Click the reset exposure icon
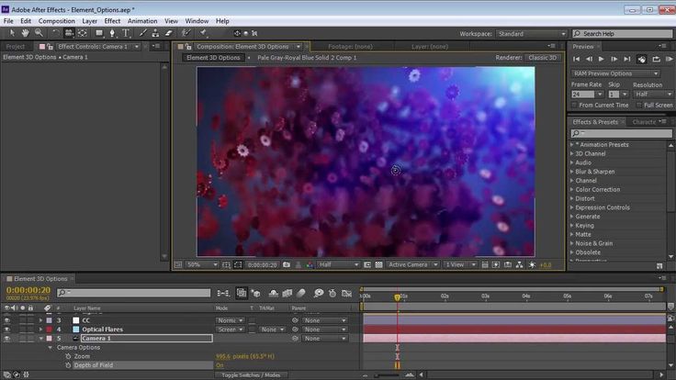The image size is (676, 380). (x=532, y=264)
